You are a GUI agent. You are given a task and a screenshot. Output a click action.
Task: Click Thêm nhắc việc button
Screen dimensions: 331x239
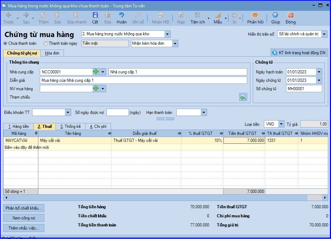[24, 228]
